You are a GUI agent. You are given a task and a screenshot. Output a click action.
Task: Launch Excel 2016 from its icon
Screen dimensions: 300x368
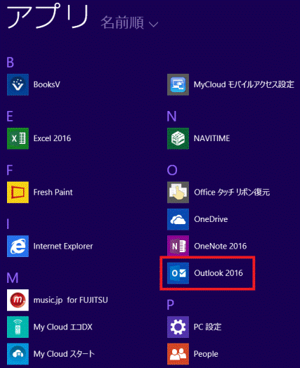[x=18, y=138]
